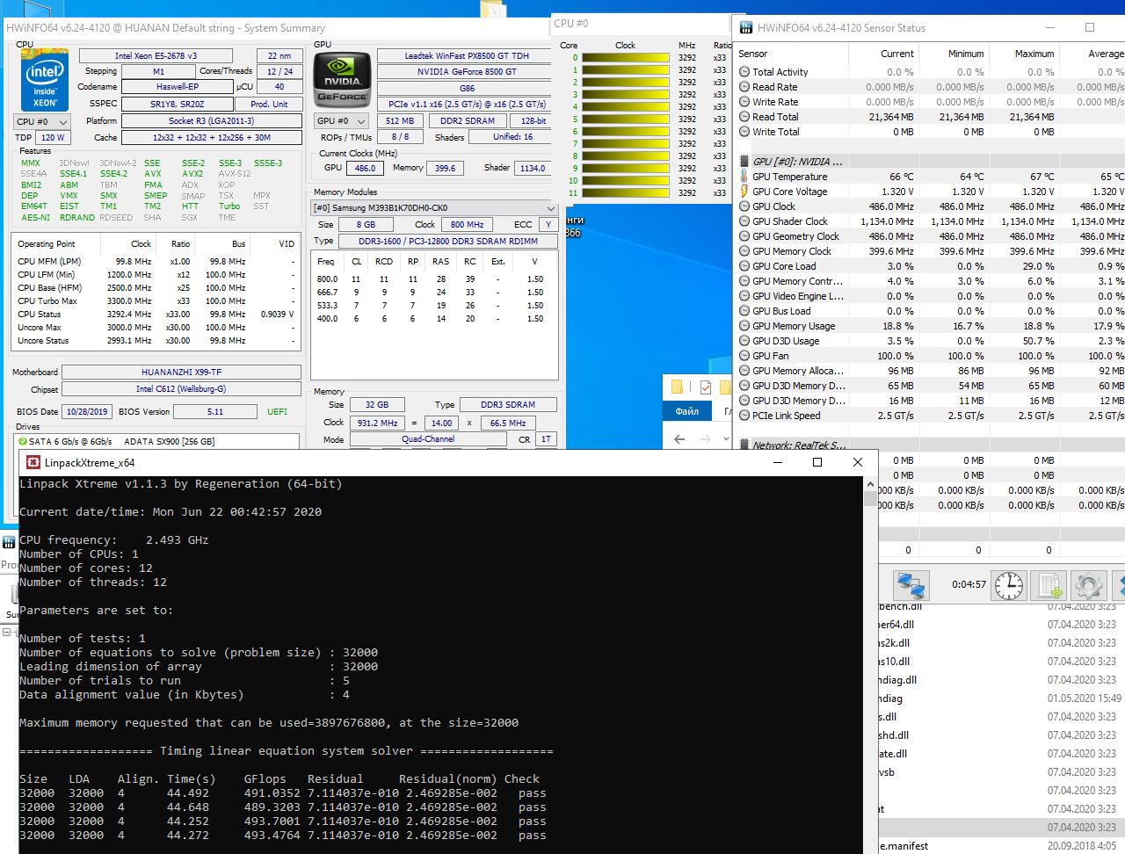
Task: Click the Intel Xeon E5-2678 v3 name field
Action: pos(156,55)
